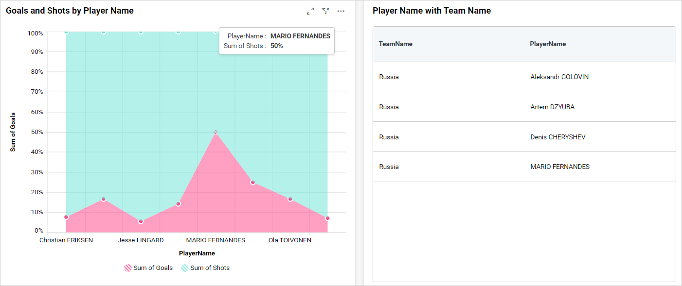Click the Ola TOIVONEN x-axis label

click(290, 240)
